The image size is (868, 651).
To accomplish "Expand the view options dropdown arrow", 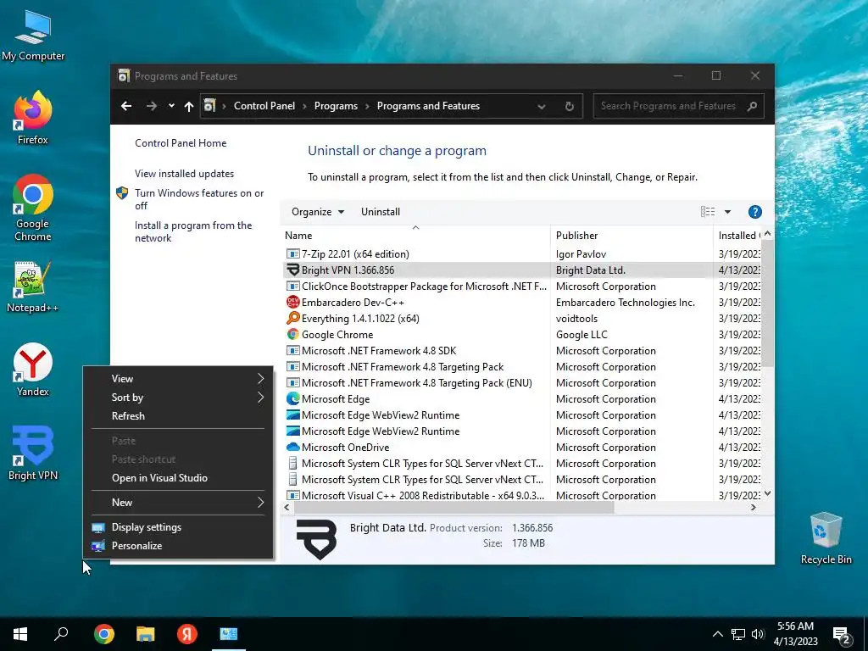I will (727, 211).
